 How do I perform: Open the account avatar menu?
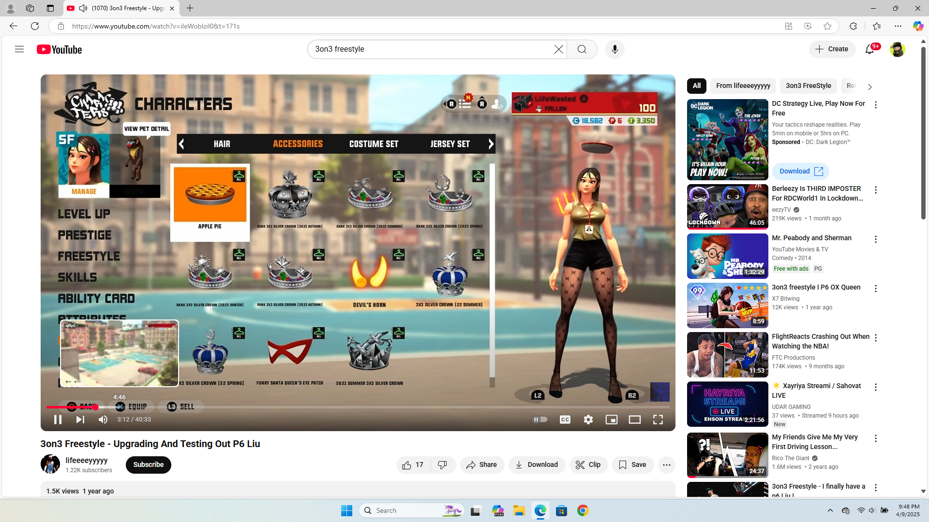(x=897, y=49)
